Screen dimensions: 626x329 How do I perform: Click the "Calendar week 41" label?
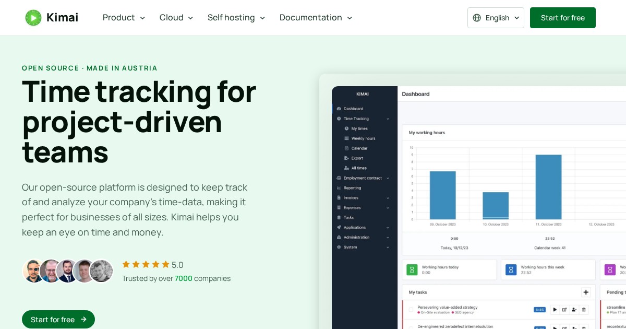(x=550, y=248)
